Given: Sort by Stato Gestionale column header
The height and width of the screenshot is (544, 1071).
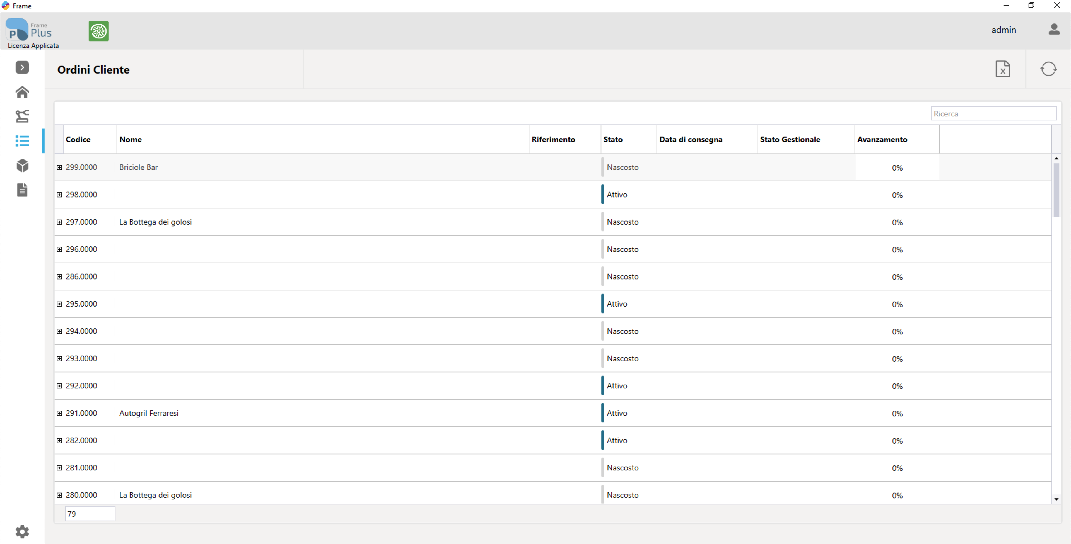Looking at the screenshot, I should 806,139.
